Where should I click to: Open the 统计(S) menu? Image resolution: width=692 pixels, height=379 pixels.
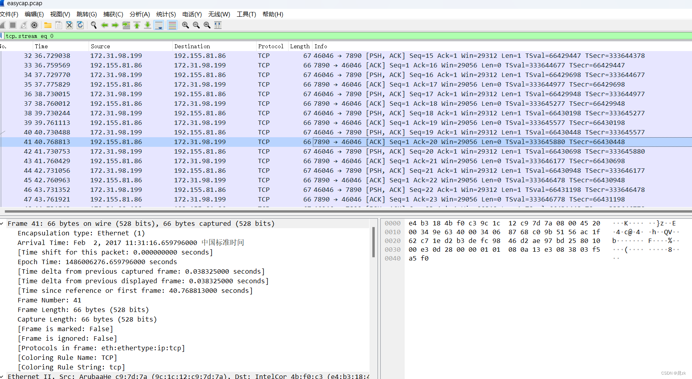click(x=166, y=14)
